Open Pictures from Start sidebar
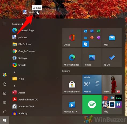Screen dimensions: 127x124 click(5, 93)
